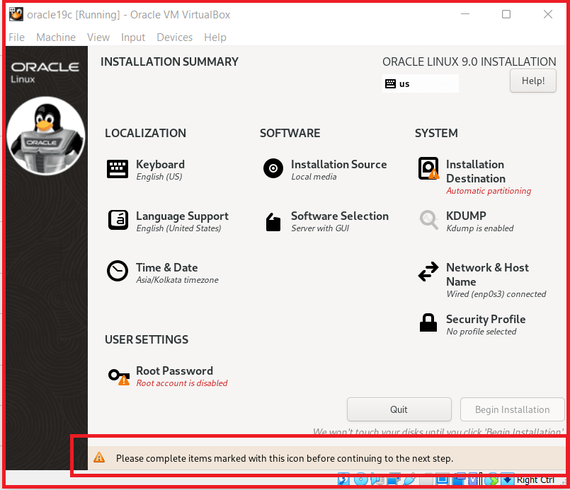Click the warning triangle in the notice bar

99,457
